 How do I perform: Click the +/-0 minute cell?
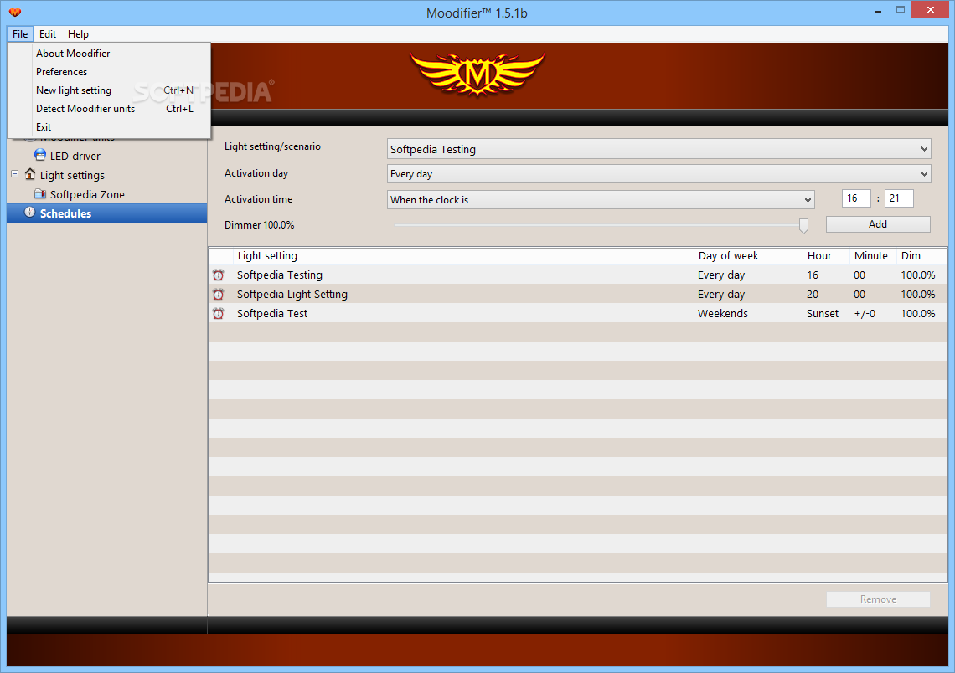point(865,313)
